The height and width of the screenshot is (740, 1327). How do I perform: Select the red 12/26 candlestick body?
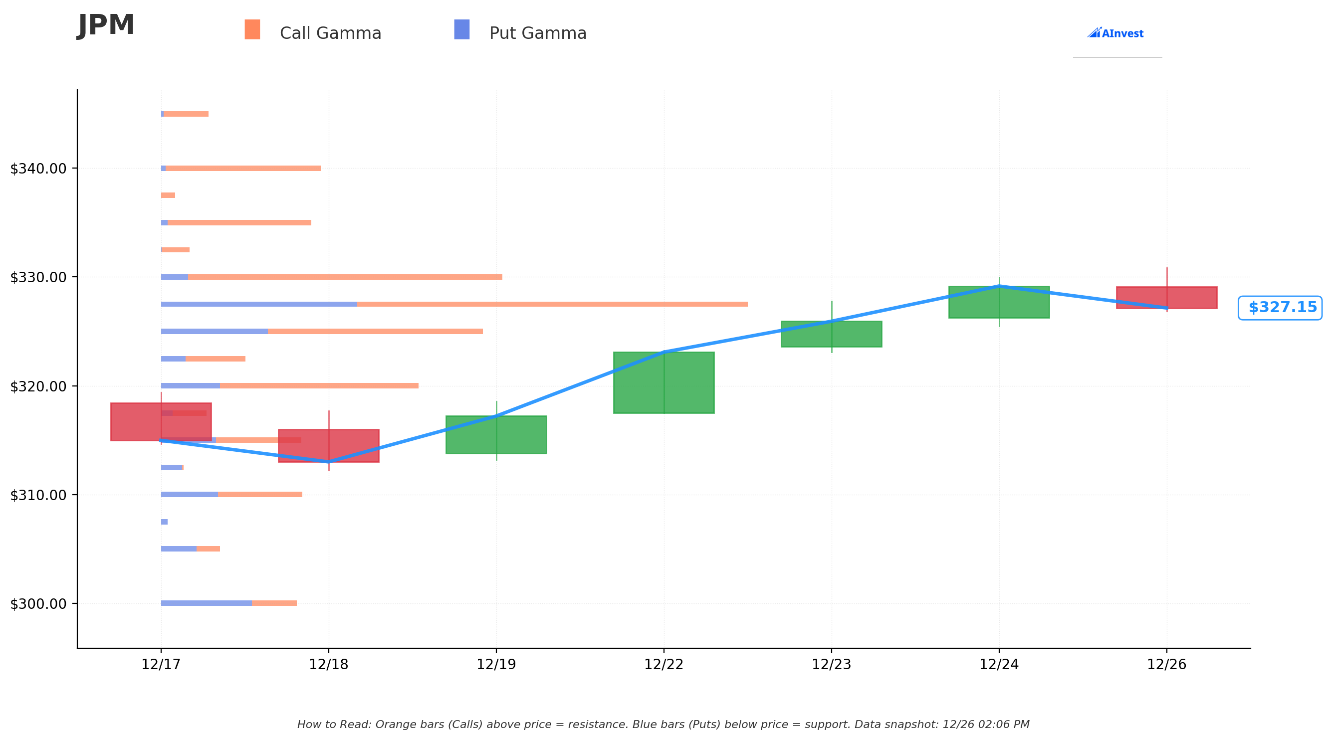coord(1167,298)
